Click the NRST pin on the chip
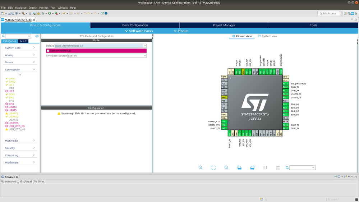The height and width of the screenshot is (202, 359). 224,97
